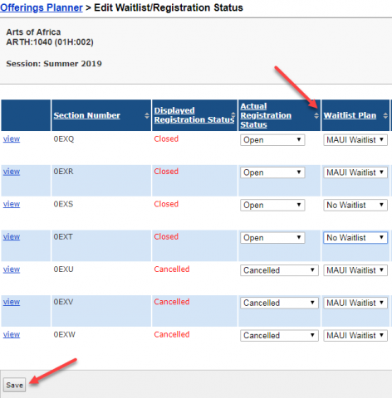Open registration status dropdown for 0EXR
The image size is (392, 398).
tap(272, 172)
